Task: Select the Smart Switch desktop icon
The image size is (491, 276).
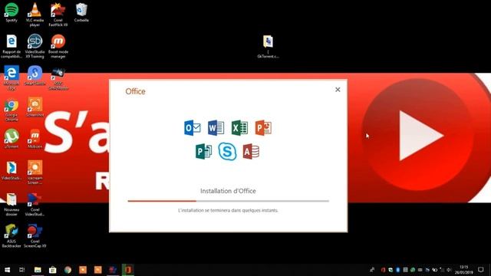Action: pyautogui.click(x=35, y=76)
